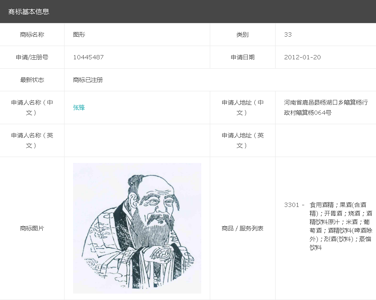
Task: Click the status text 商标已注册
Action: pos(88,80)
